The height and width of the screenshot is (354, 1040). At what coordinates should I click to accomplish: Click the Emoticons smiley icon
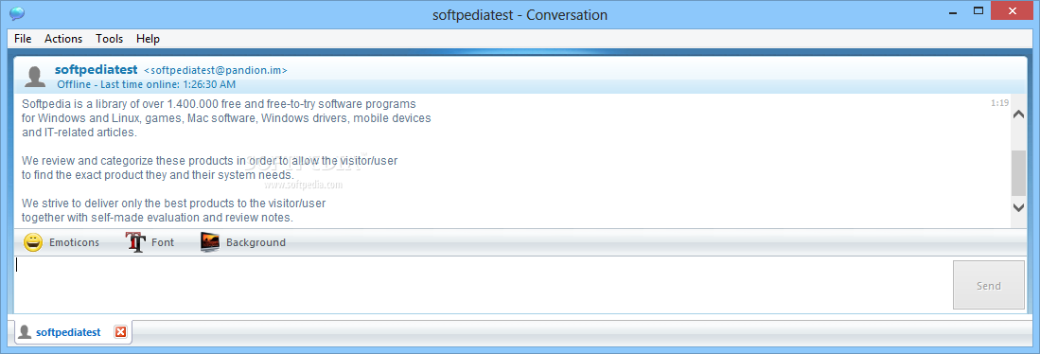point(33,242)
